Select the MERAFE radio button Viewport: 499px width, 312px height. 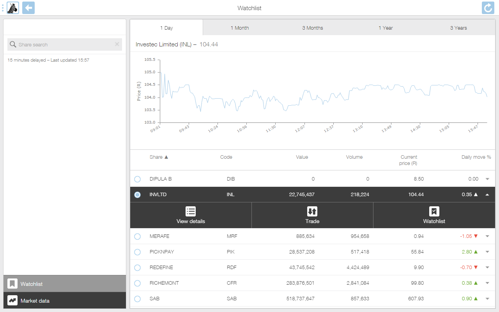[137, 236]
